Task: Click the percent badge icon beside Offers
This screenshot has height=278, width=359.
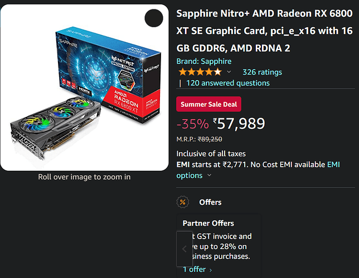Action: [182, 202]
